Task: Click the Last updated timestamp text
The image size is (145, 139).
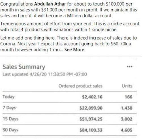Action: 45,74
